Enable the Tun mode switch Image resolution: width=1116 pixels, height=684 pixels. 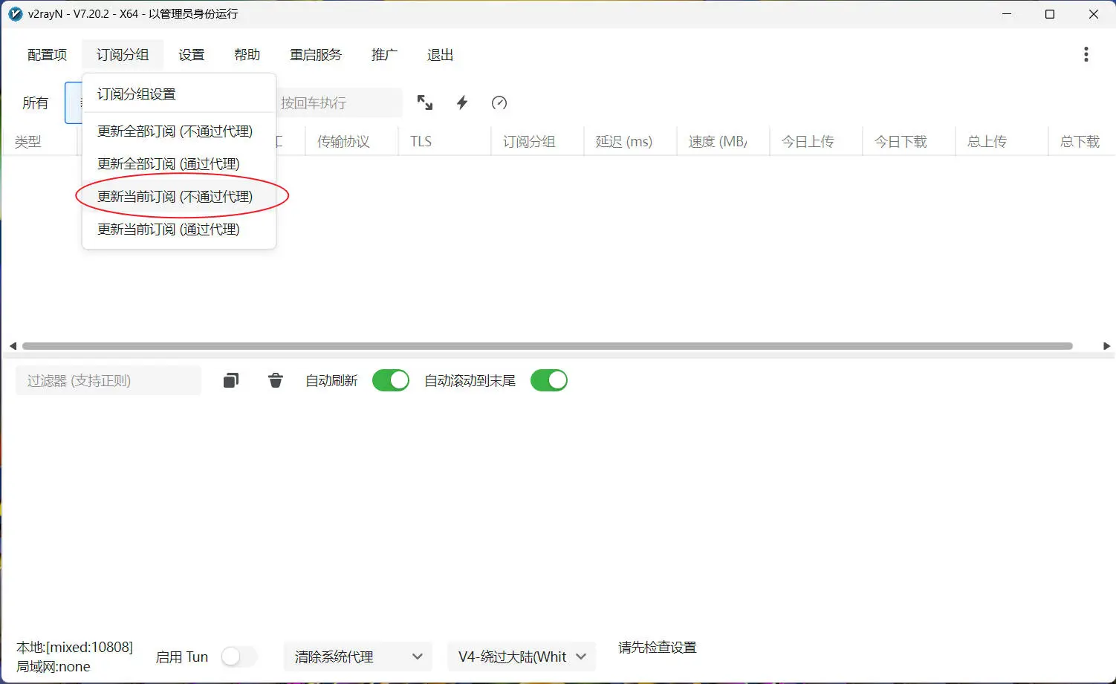click(x=239, y=657)
